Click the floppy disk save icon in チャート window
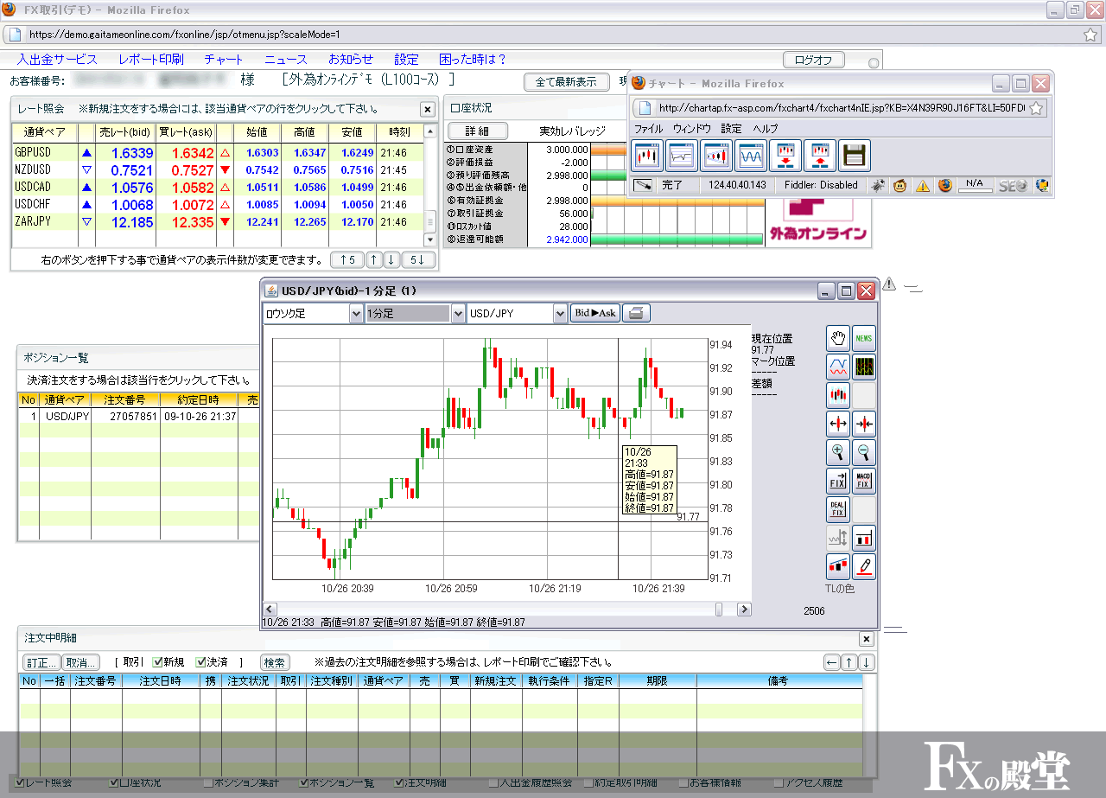The width and height of the screenshot is (1106, 798). [x=855, y=156]
